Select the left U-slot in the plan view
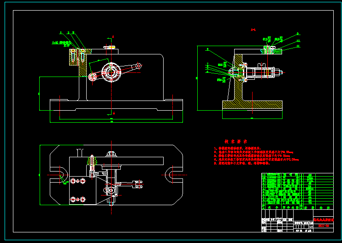Screen dimensions: 342x243 59,175
